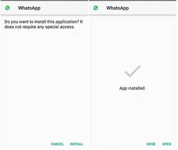This screenshot has width=178, height=150.
Task: Click the empty area above the success checkmark
Action: (x=132, y=40)
